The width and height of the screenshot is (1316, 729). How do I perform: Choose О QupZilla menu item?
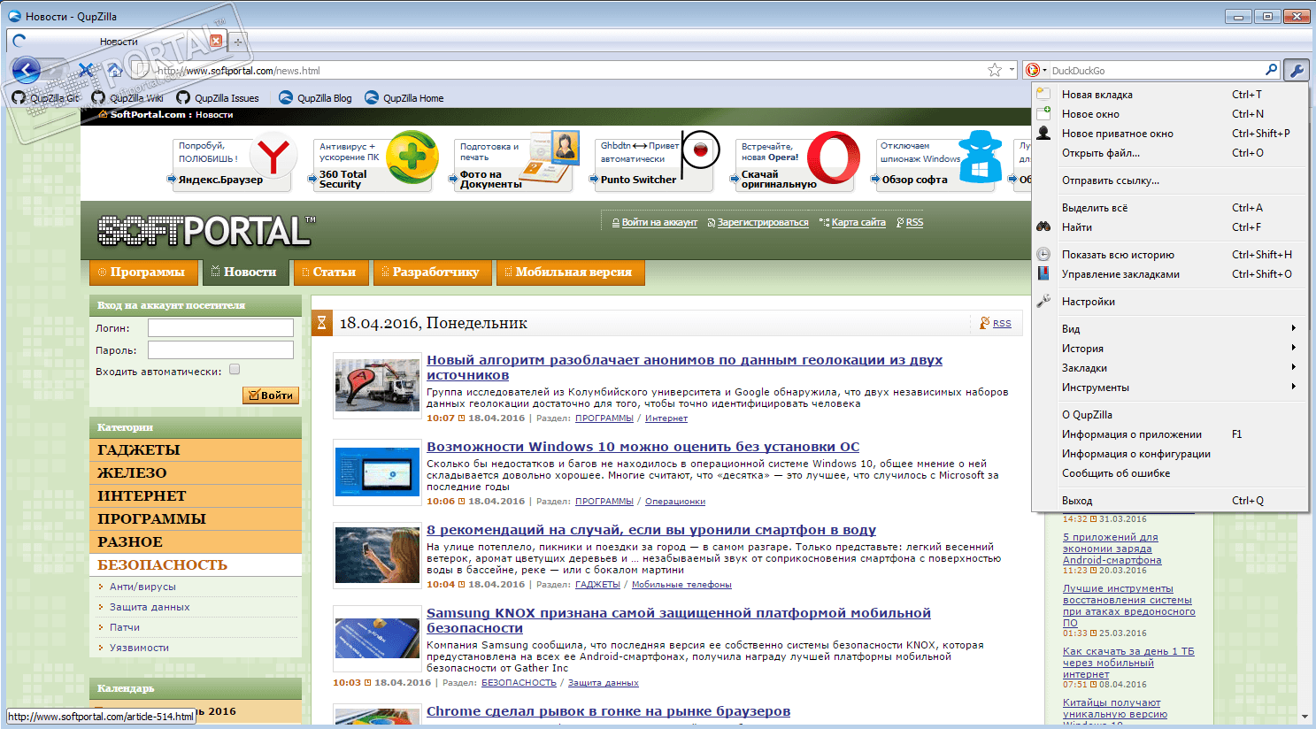click(1170, 415)
